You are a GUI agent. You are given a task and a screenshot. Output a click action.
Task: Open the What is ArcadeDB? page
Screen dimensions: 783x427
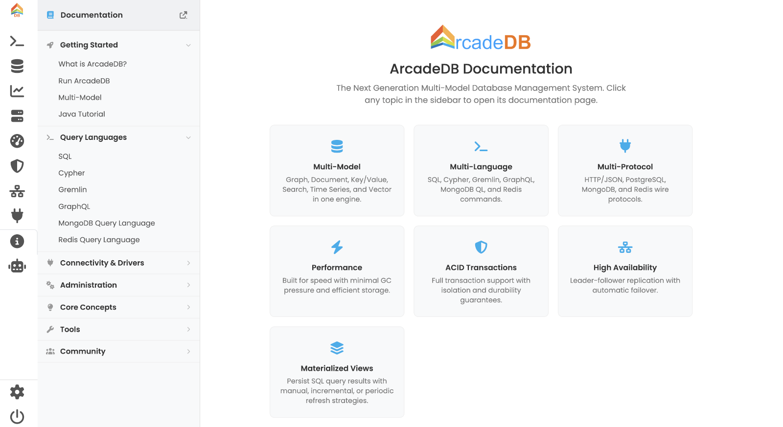point(92,64)
